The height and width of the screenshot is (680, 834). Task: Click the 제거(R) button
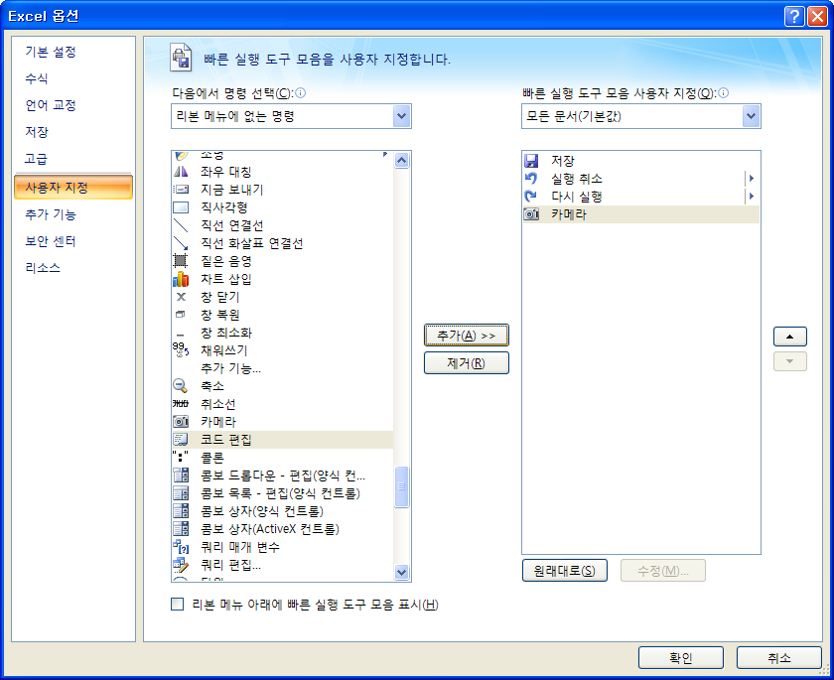click(x=467, y=363)
